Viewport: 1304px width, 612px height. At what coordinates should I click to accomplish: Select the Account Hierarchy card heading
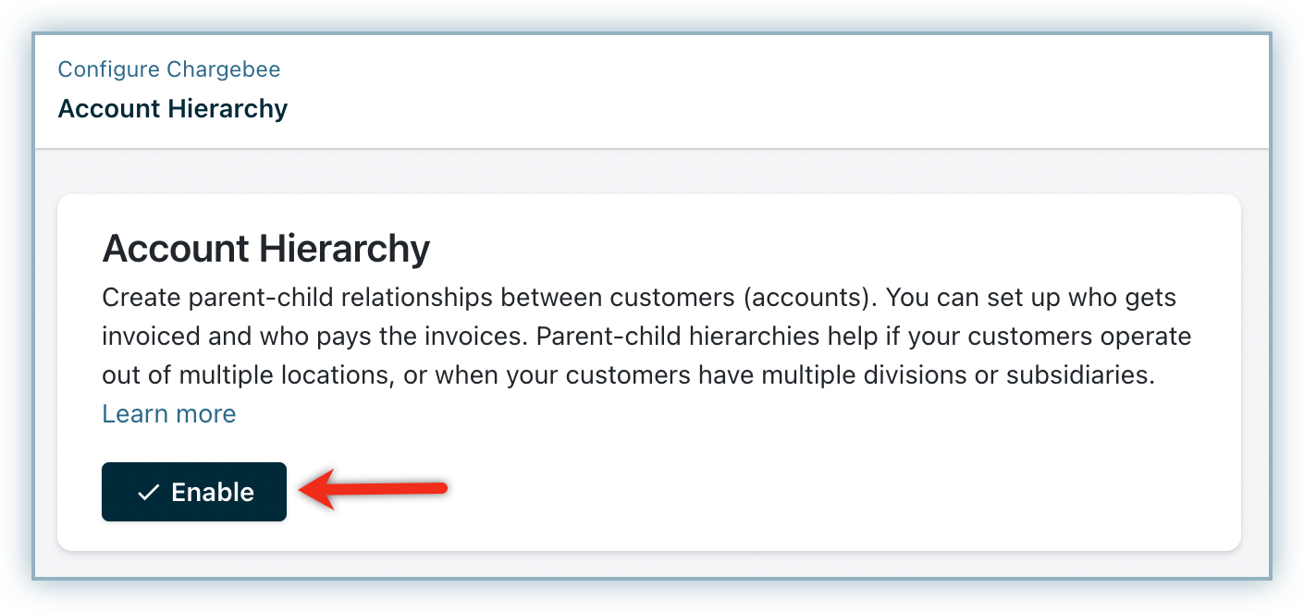coord(265,249)
